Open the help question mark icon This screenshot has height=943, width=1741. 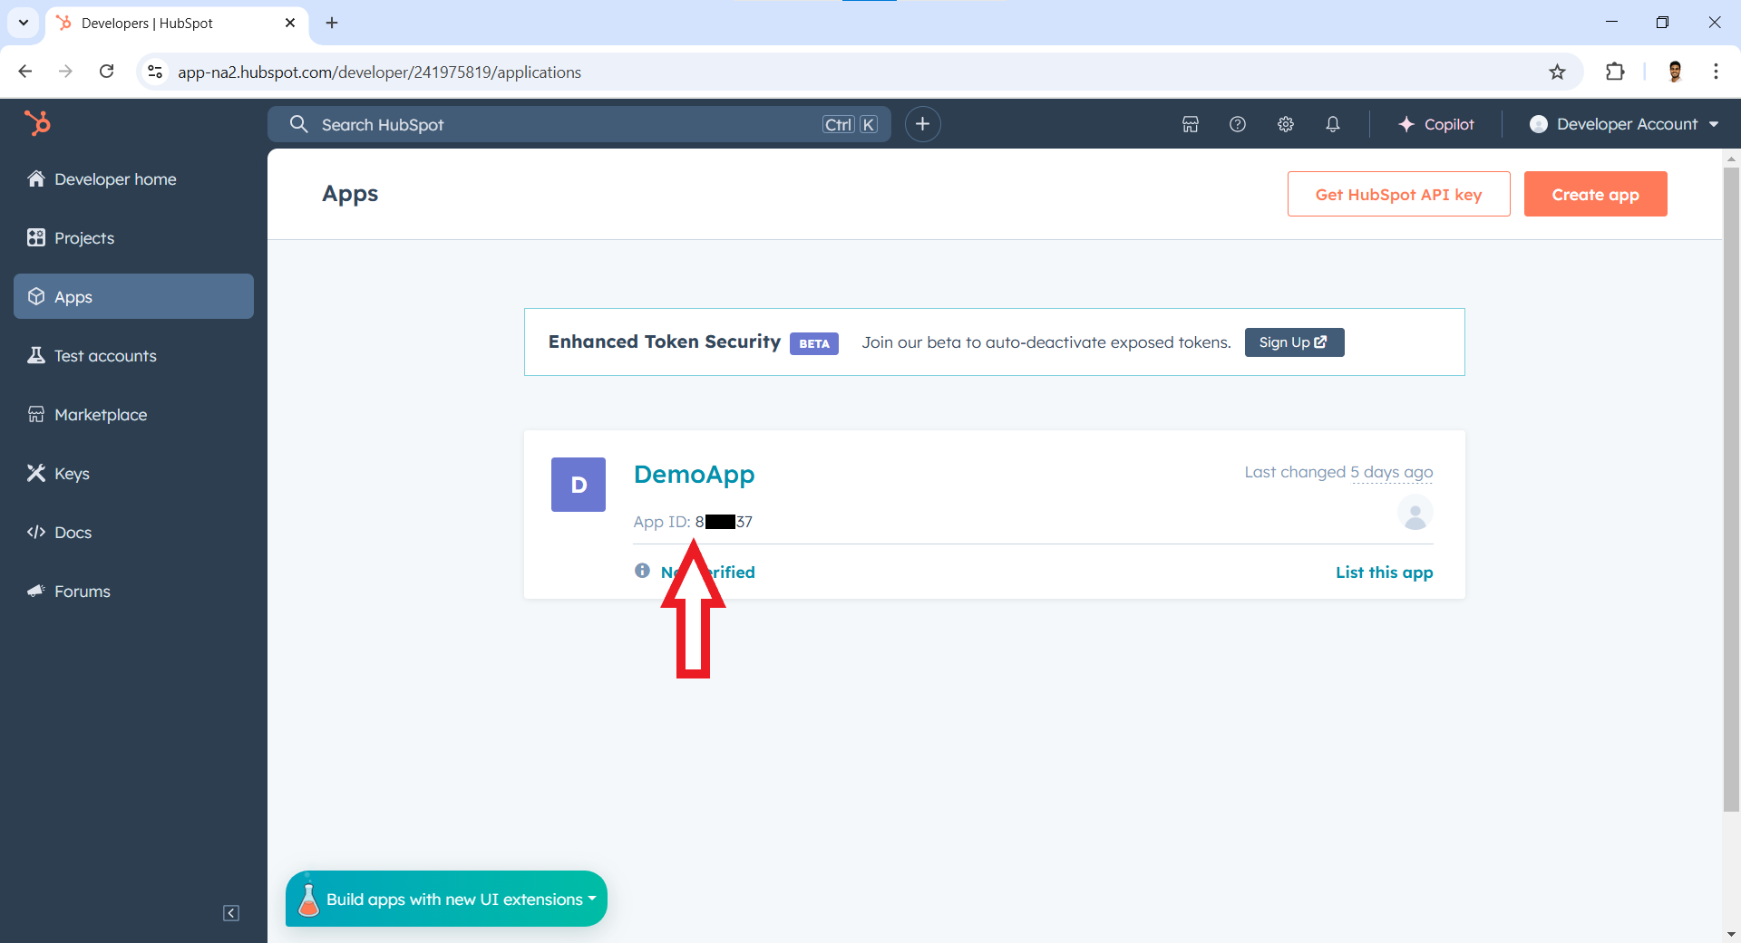[1238, 124]
